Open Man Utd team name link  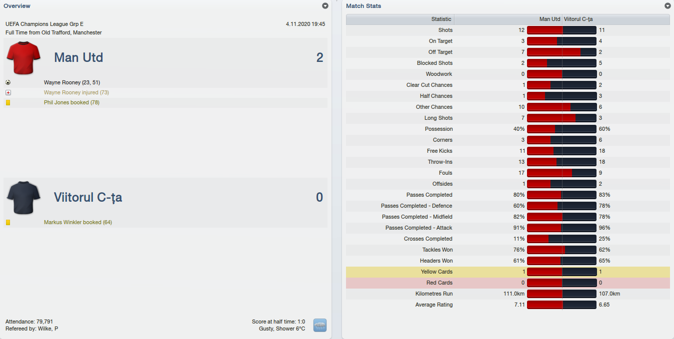[78, 57]
